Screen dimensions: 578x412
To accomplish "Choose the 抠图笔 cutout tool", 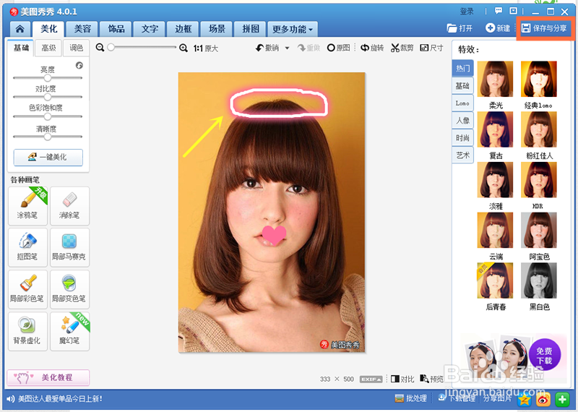I will [x=27, y=247].
